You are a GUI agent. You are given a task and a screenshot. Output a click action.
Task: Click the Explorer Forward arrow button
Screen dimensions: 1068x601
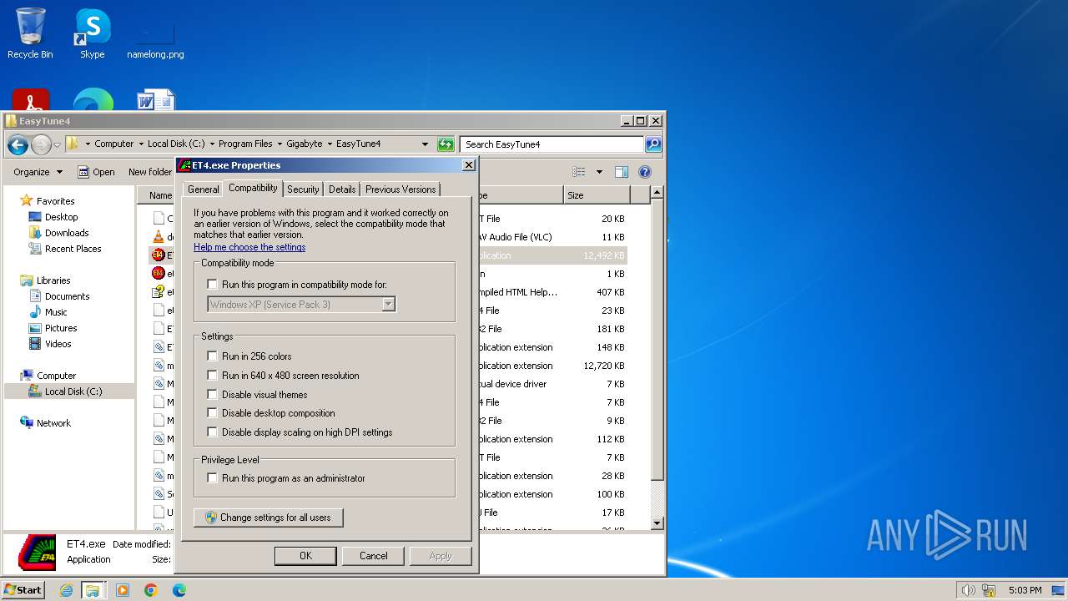[41, 144]
